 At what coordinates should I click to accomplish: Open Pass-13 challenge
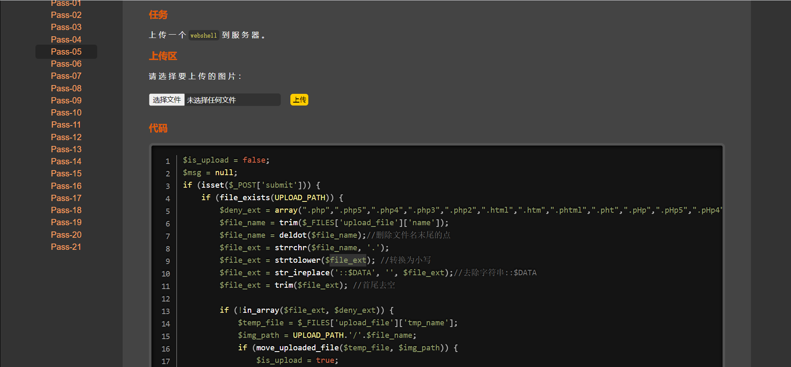66,149
